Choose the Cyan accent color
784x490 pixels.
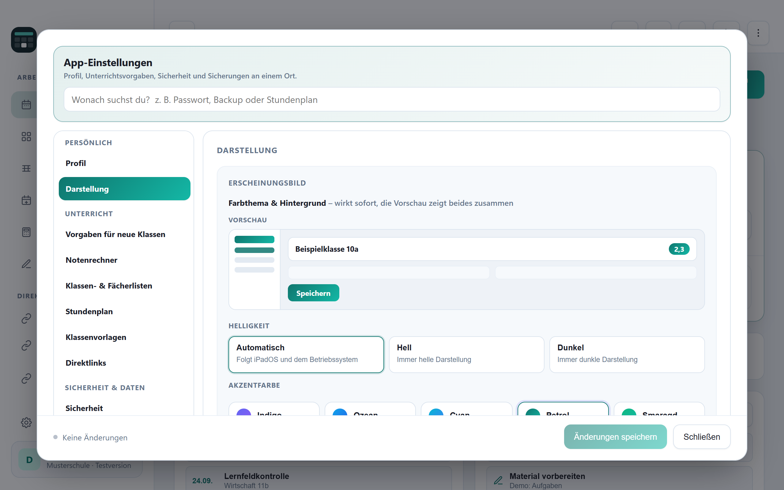pyautogui.click(x=466, y=409)
